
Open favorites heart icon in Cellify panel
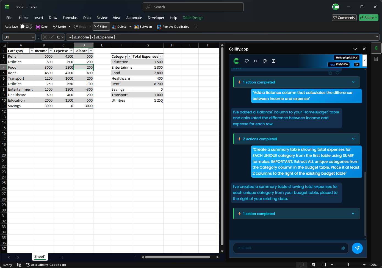[247, 61]
